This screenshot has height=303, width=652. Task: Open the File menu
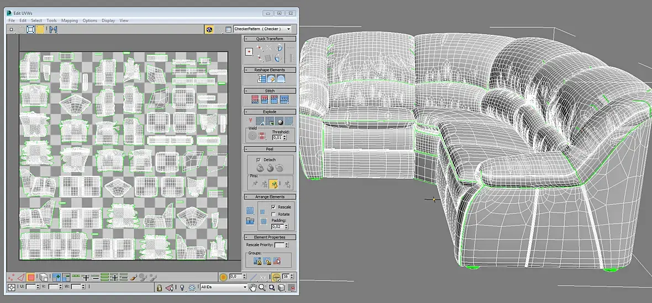tap(11, 20)
